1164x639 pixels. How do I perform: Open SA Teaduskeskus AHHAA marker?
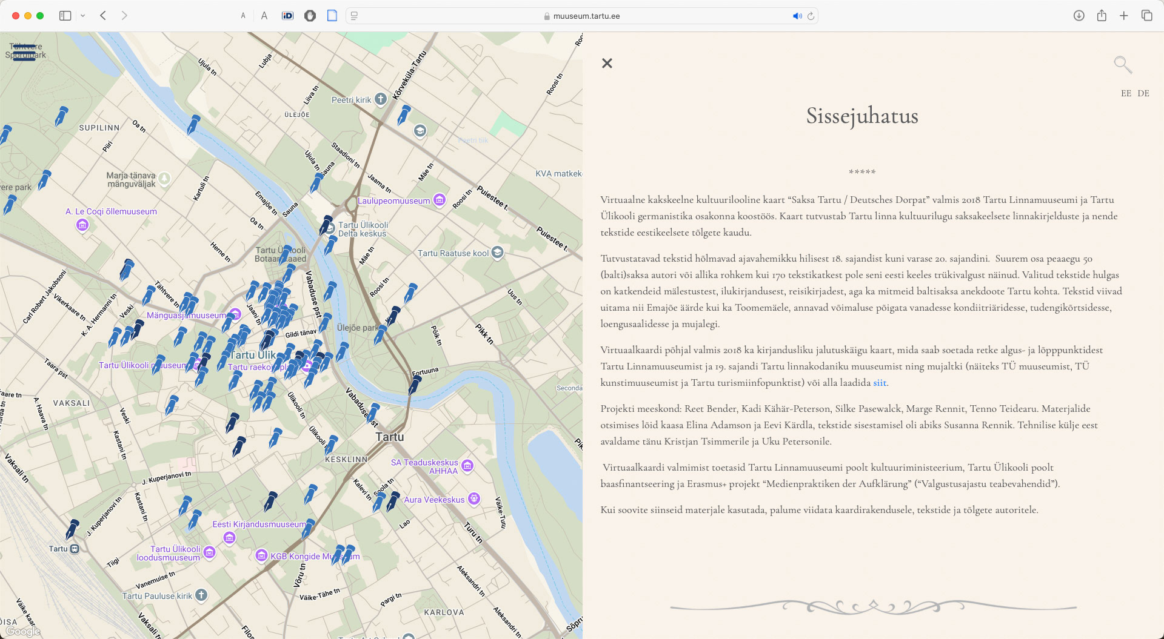click(x=467, y=466)
